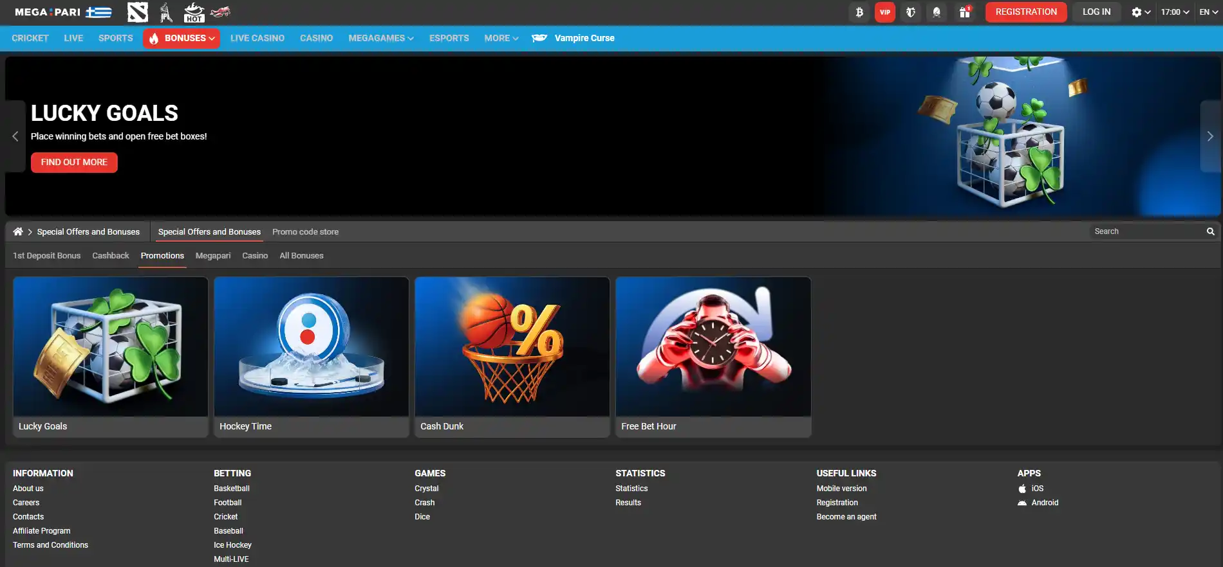Viewport: 1223px width, 567px height.
Task: Go to previous banner slide
Action: coord(15,136)
